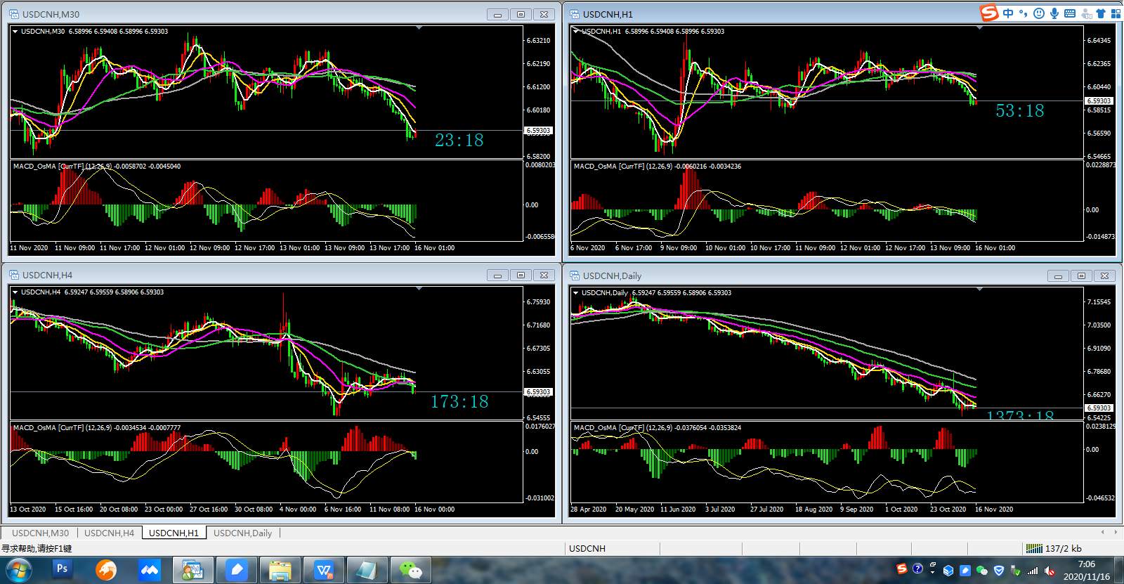Open Windows Explorer from the taskbar
Viewport: 1124px width, 584px height.
(x=280, y=570)
